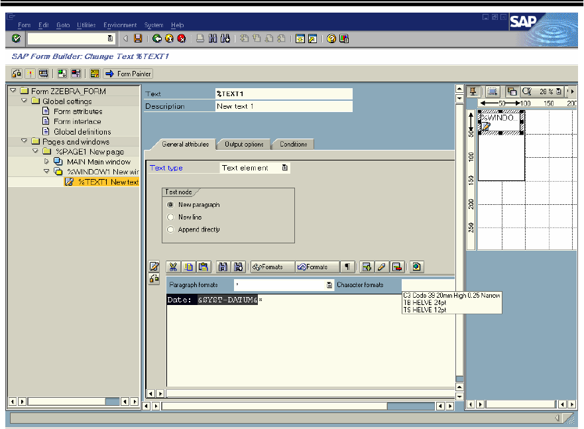The height and width of the screenshot is (429, 584).
Task: Open the Utilities menu
Action: point(86,25)
